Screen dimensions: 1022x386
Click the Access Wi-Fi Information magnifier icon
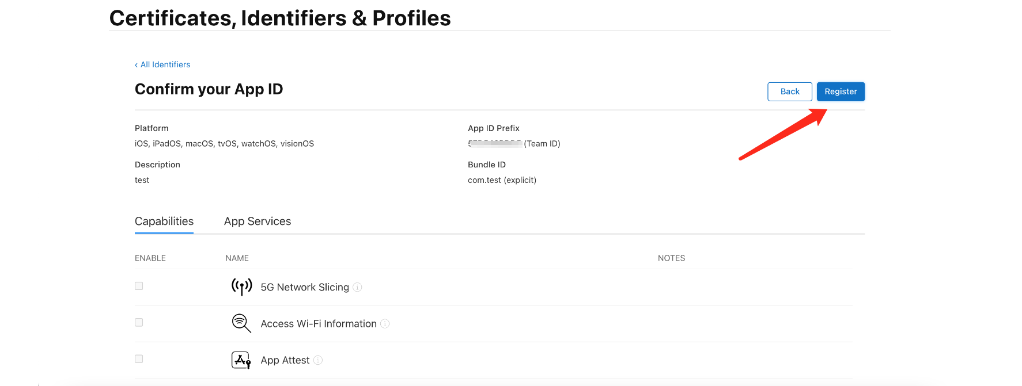point(241,323)
